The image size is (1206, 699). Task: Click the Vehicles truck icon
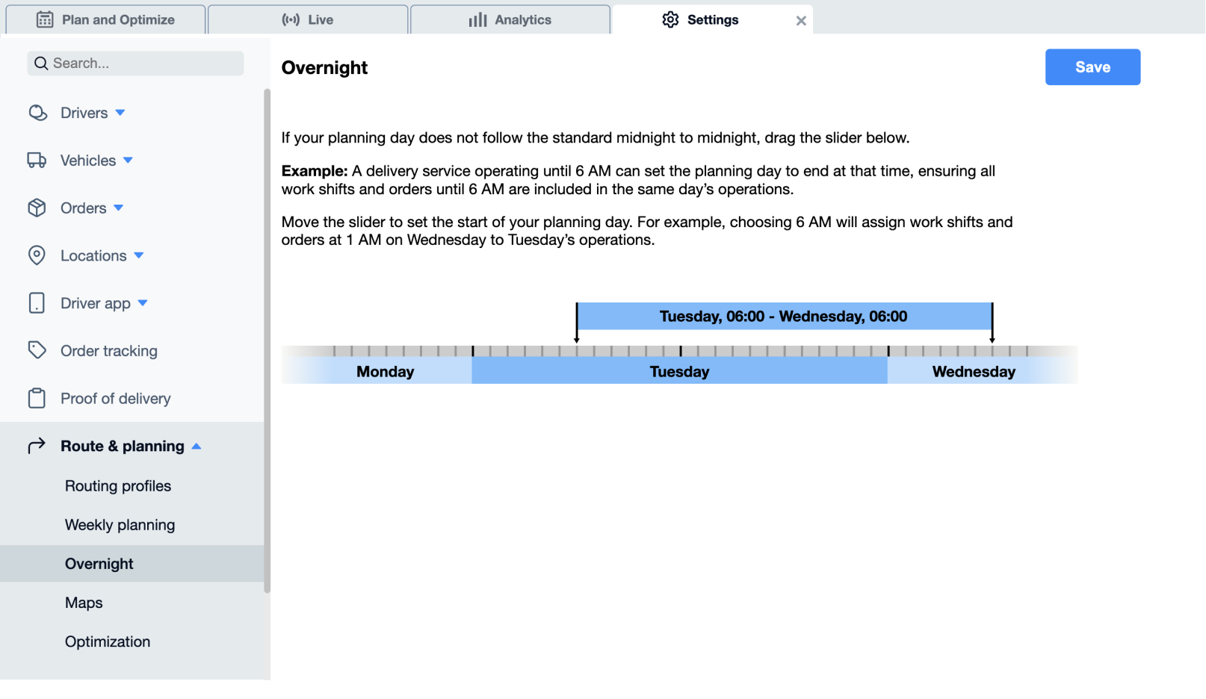37,161
